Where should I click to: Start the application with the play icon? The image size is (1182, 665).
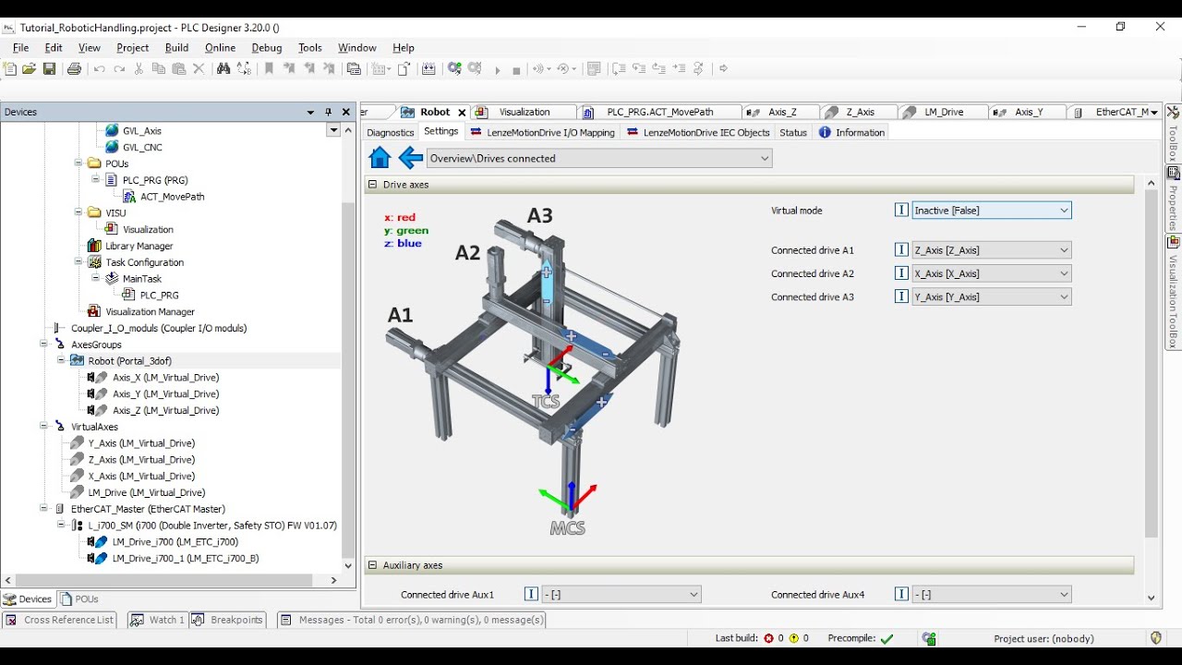[498, 69]
